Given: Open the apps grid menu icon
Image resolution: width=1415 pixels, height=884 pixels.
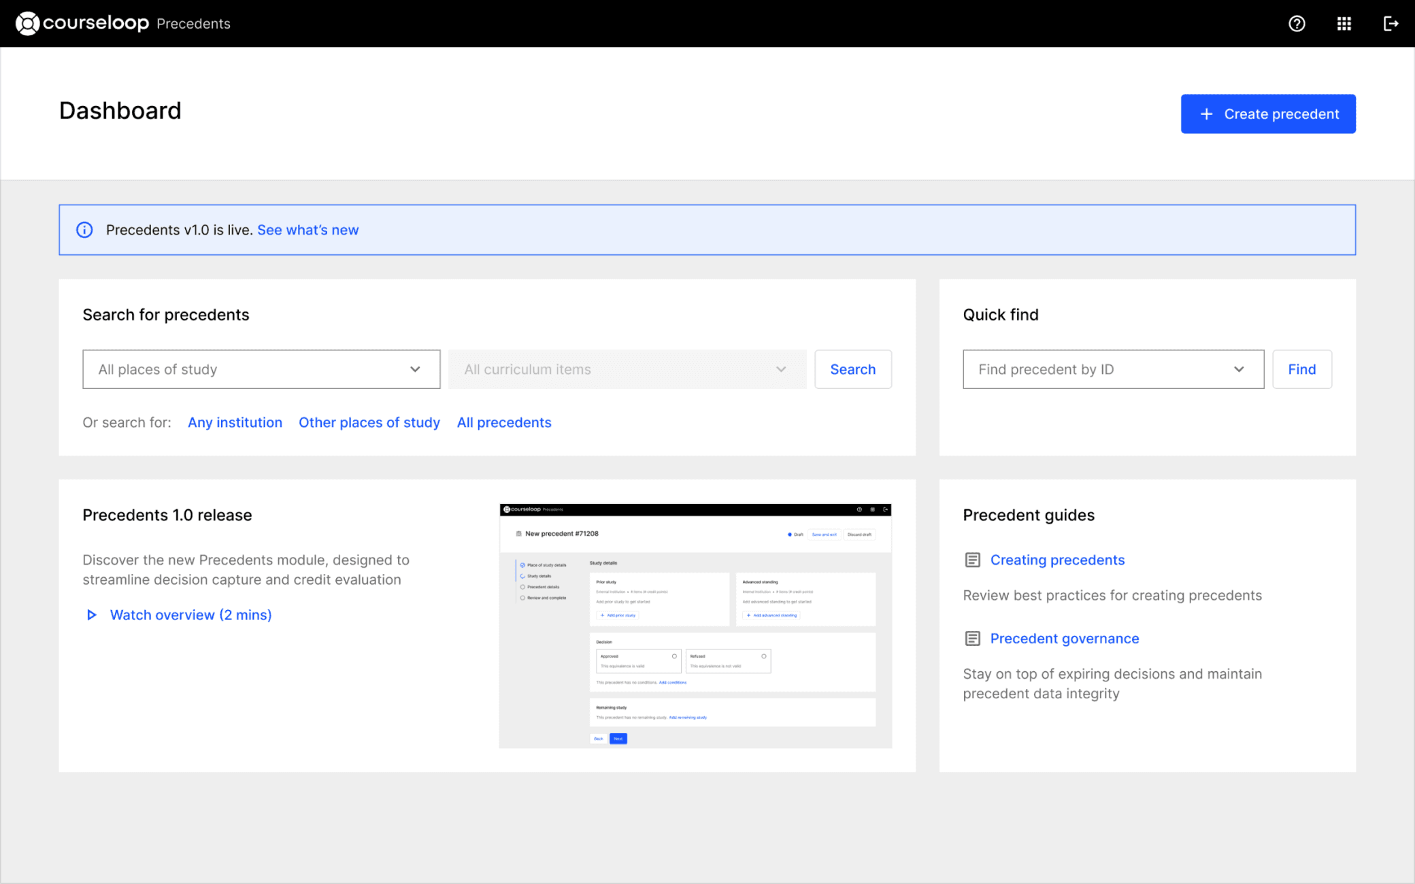Looking at the screenshot, I should pyautogui.click(x=1344, y=24).
